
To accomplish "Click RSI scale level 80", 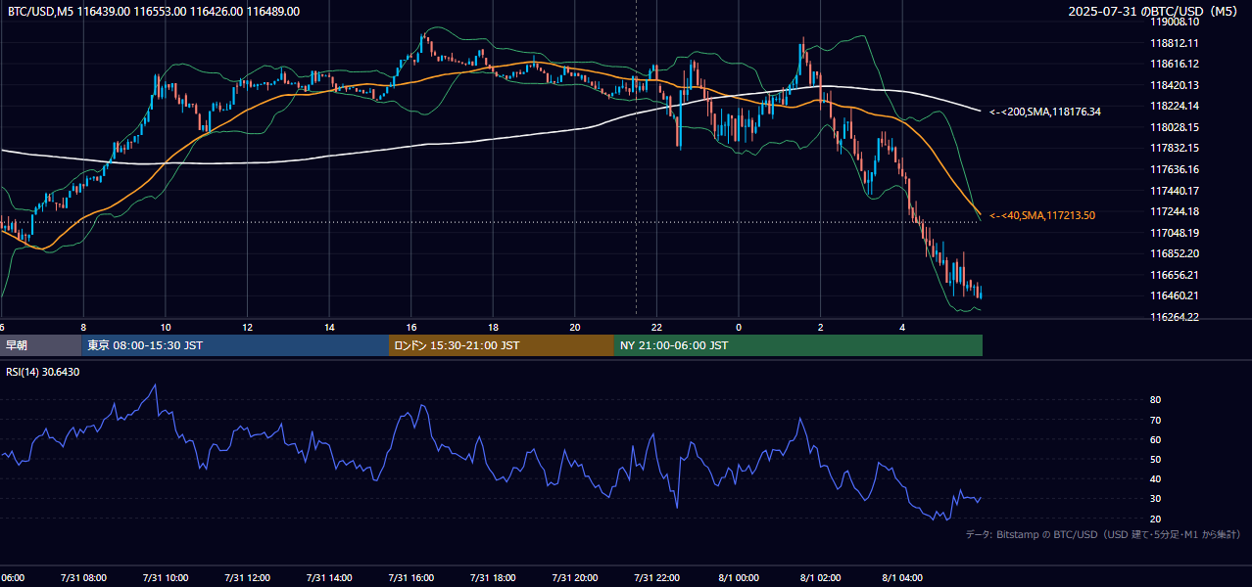I will [x=1155, y=400].
